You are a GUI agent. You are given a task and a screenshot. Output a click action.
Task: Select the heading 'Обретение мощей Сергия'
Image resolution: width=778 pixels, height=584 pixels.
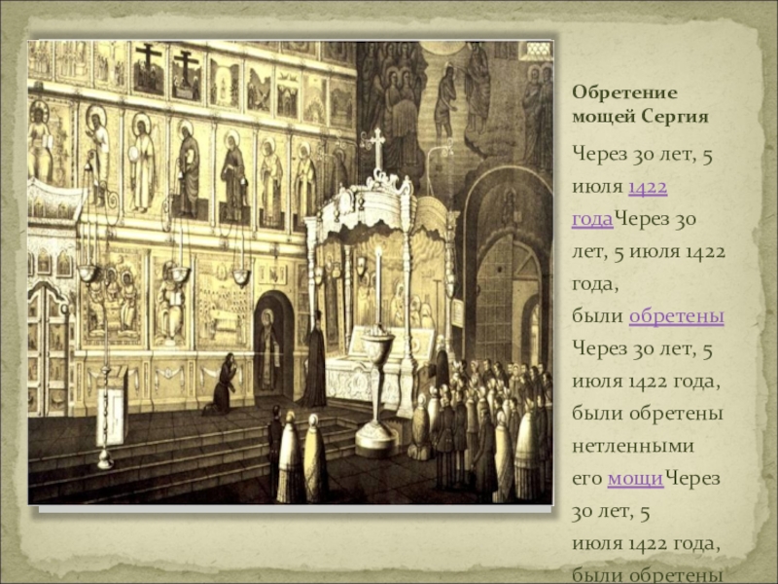coord(640,104)
